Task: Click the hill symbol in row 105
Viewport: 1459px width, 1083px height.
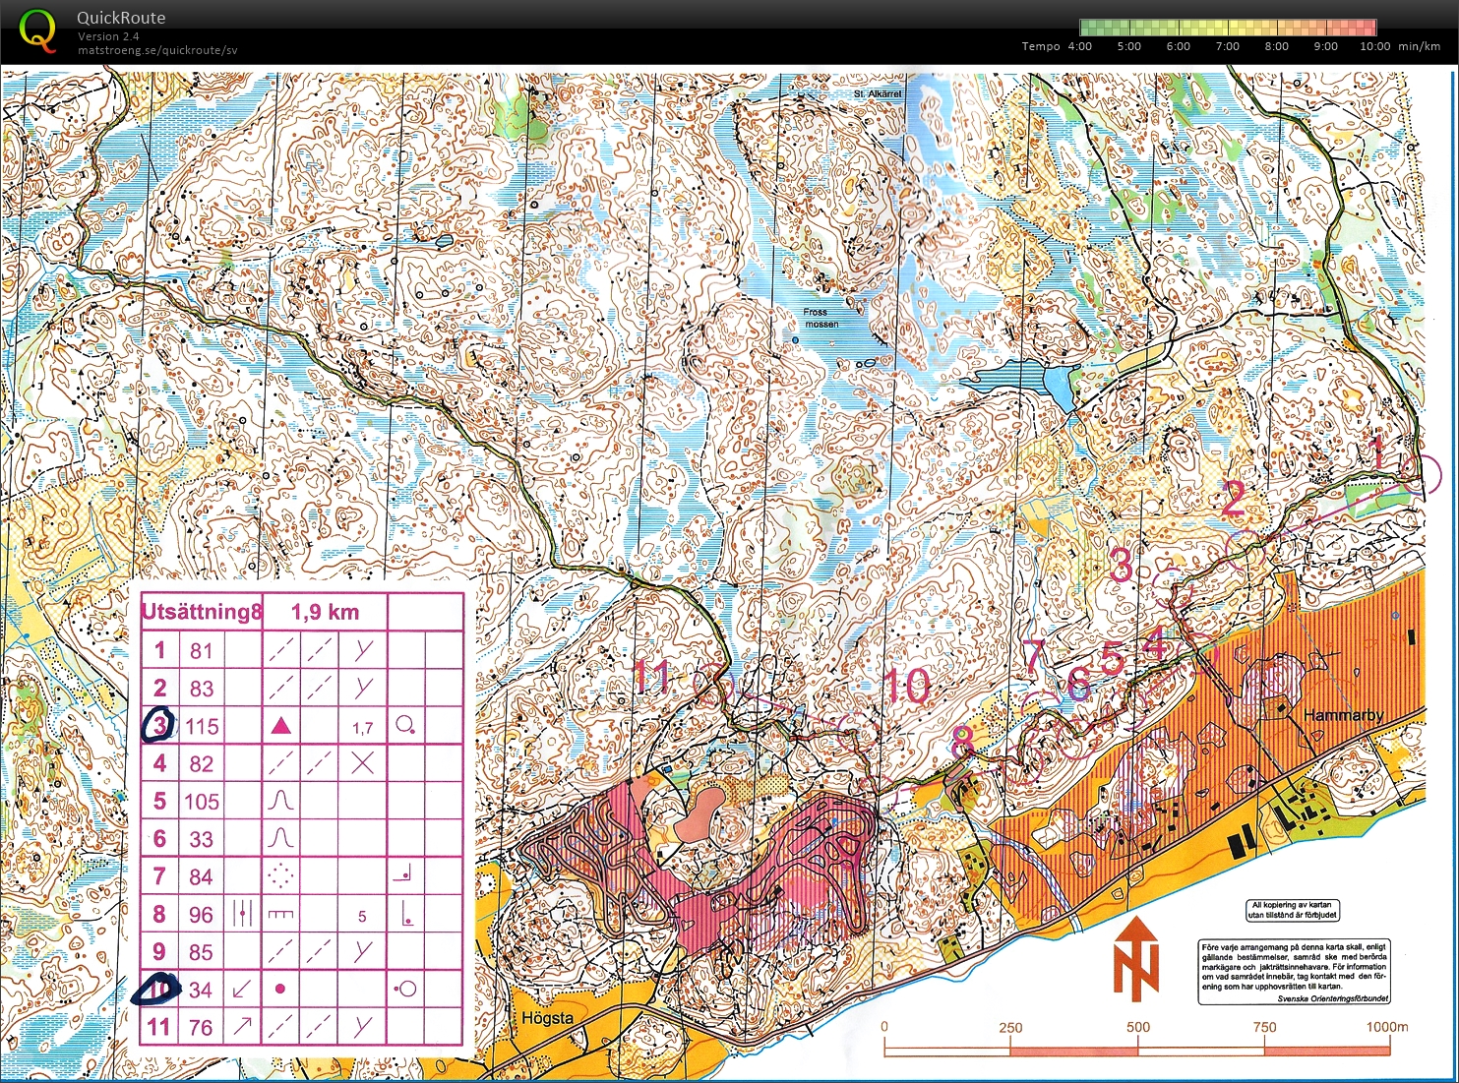Action: tap(280, 801)
